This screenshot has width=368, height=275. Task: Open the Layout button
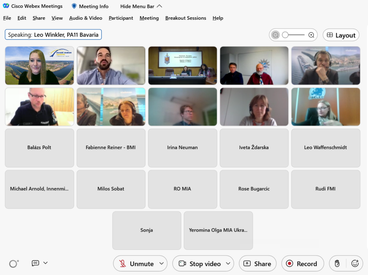(x=341, y=35)
